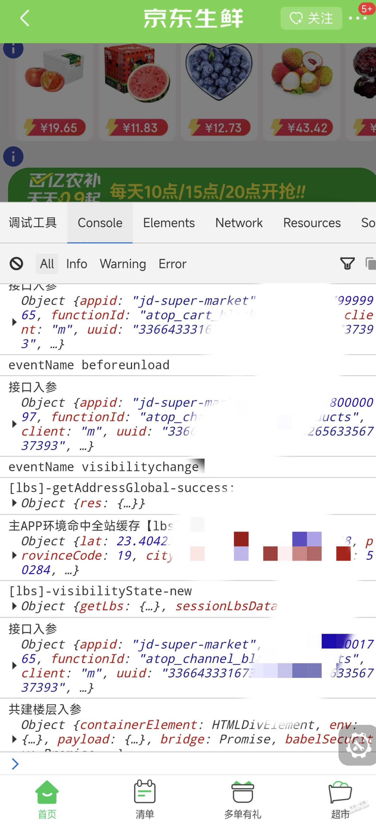
Task: Open the console filter funnel
Action: point(348,264)
